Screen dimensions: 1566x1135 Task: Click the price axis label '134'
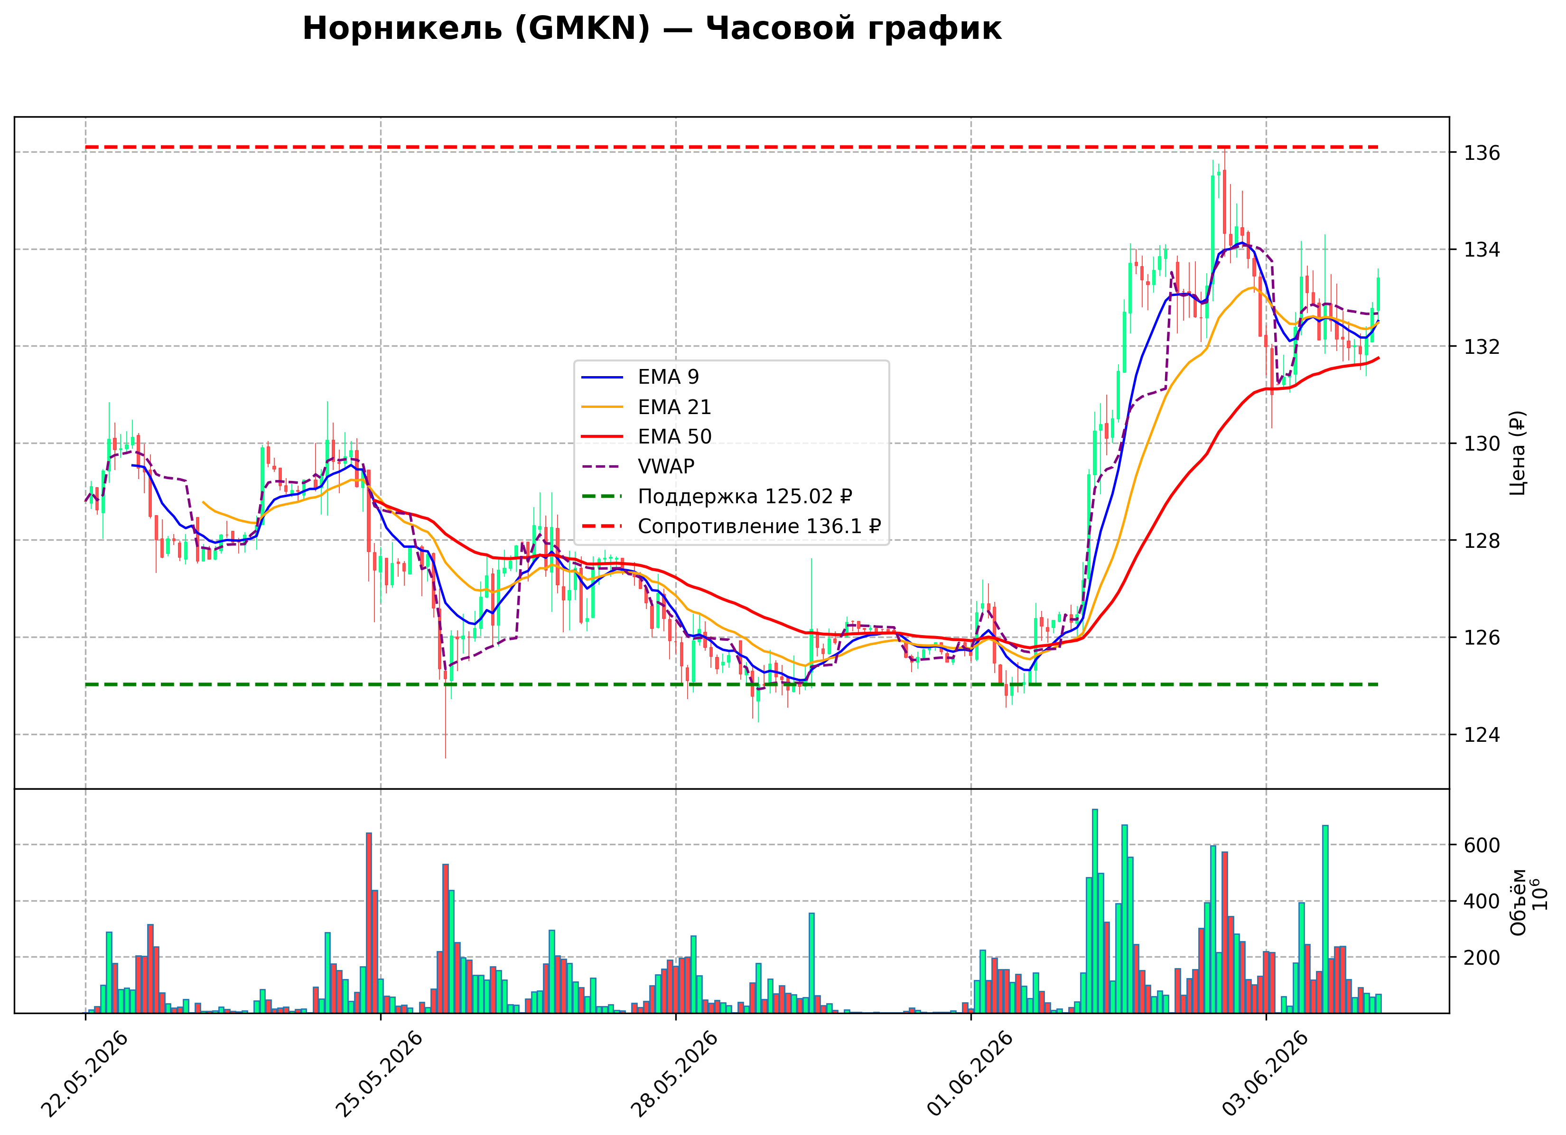[1482, 249]
